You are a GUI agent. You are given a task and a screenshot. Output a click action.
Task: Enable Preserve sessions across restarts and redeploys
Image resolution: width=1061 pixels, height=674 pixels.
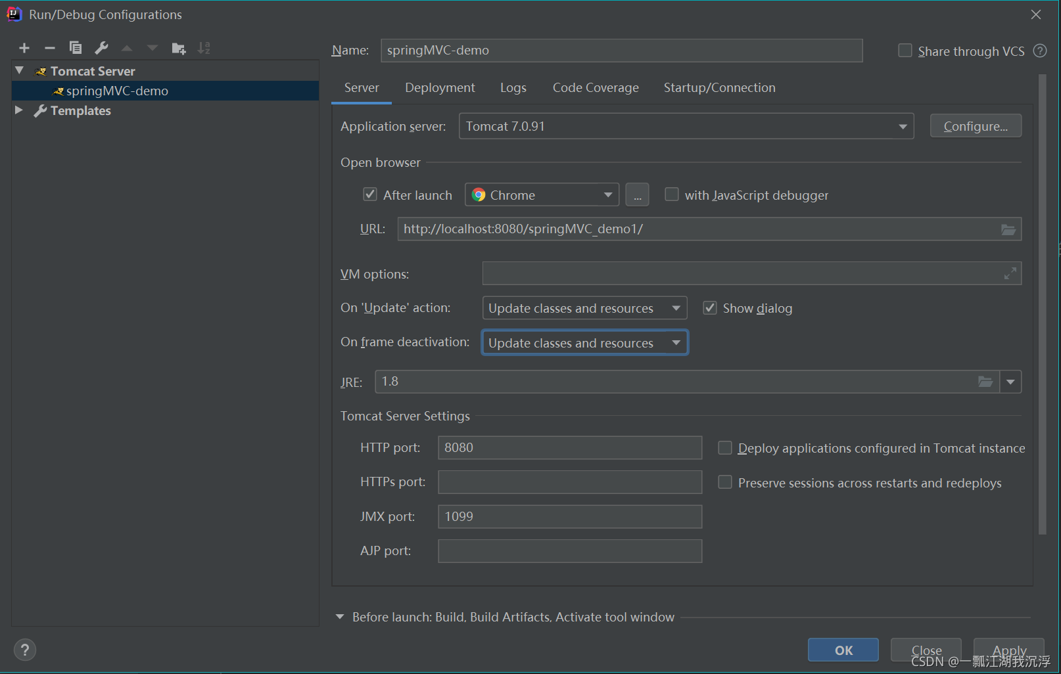[725, 482]
